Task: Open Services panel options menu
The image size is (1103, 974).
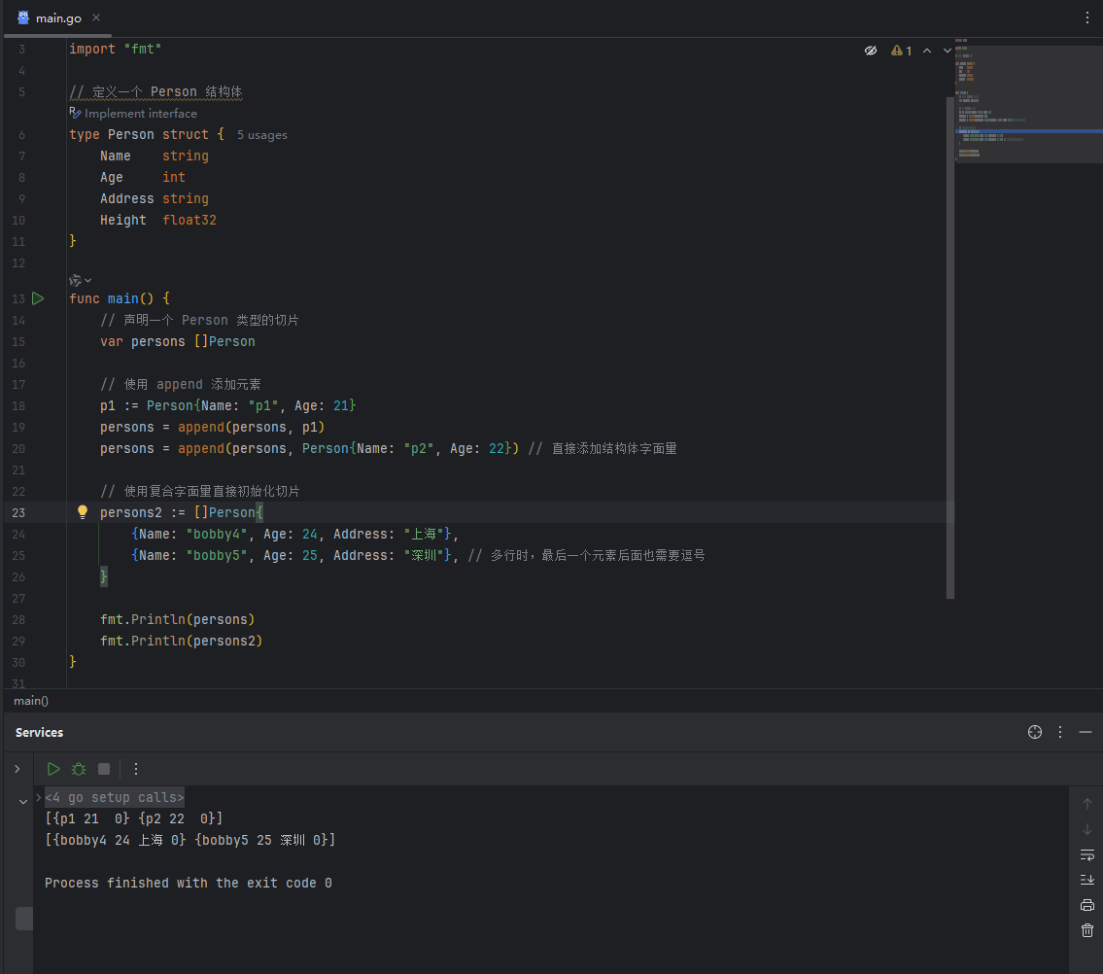Action: click(1060, 732)
